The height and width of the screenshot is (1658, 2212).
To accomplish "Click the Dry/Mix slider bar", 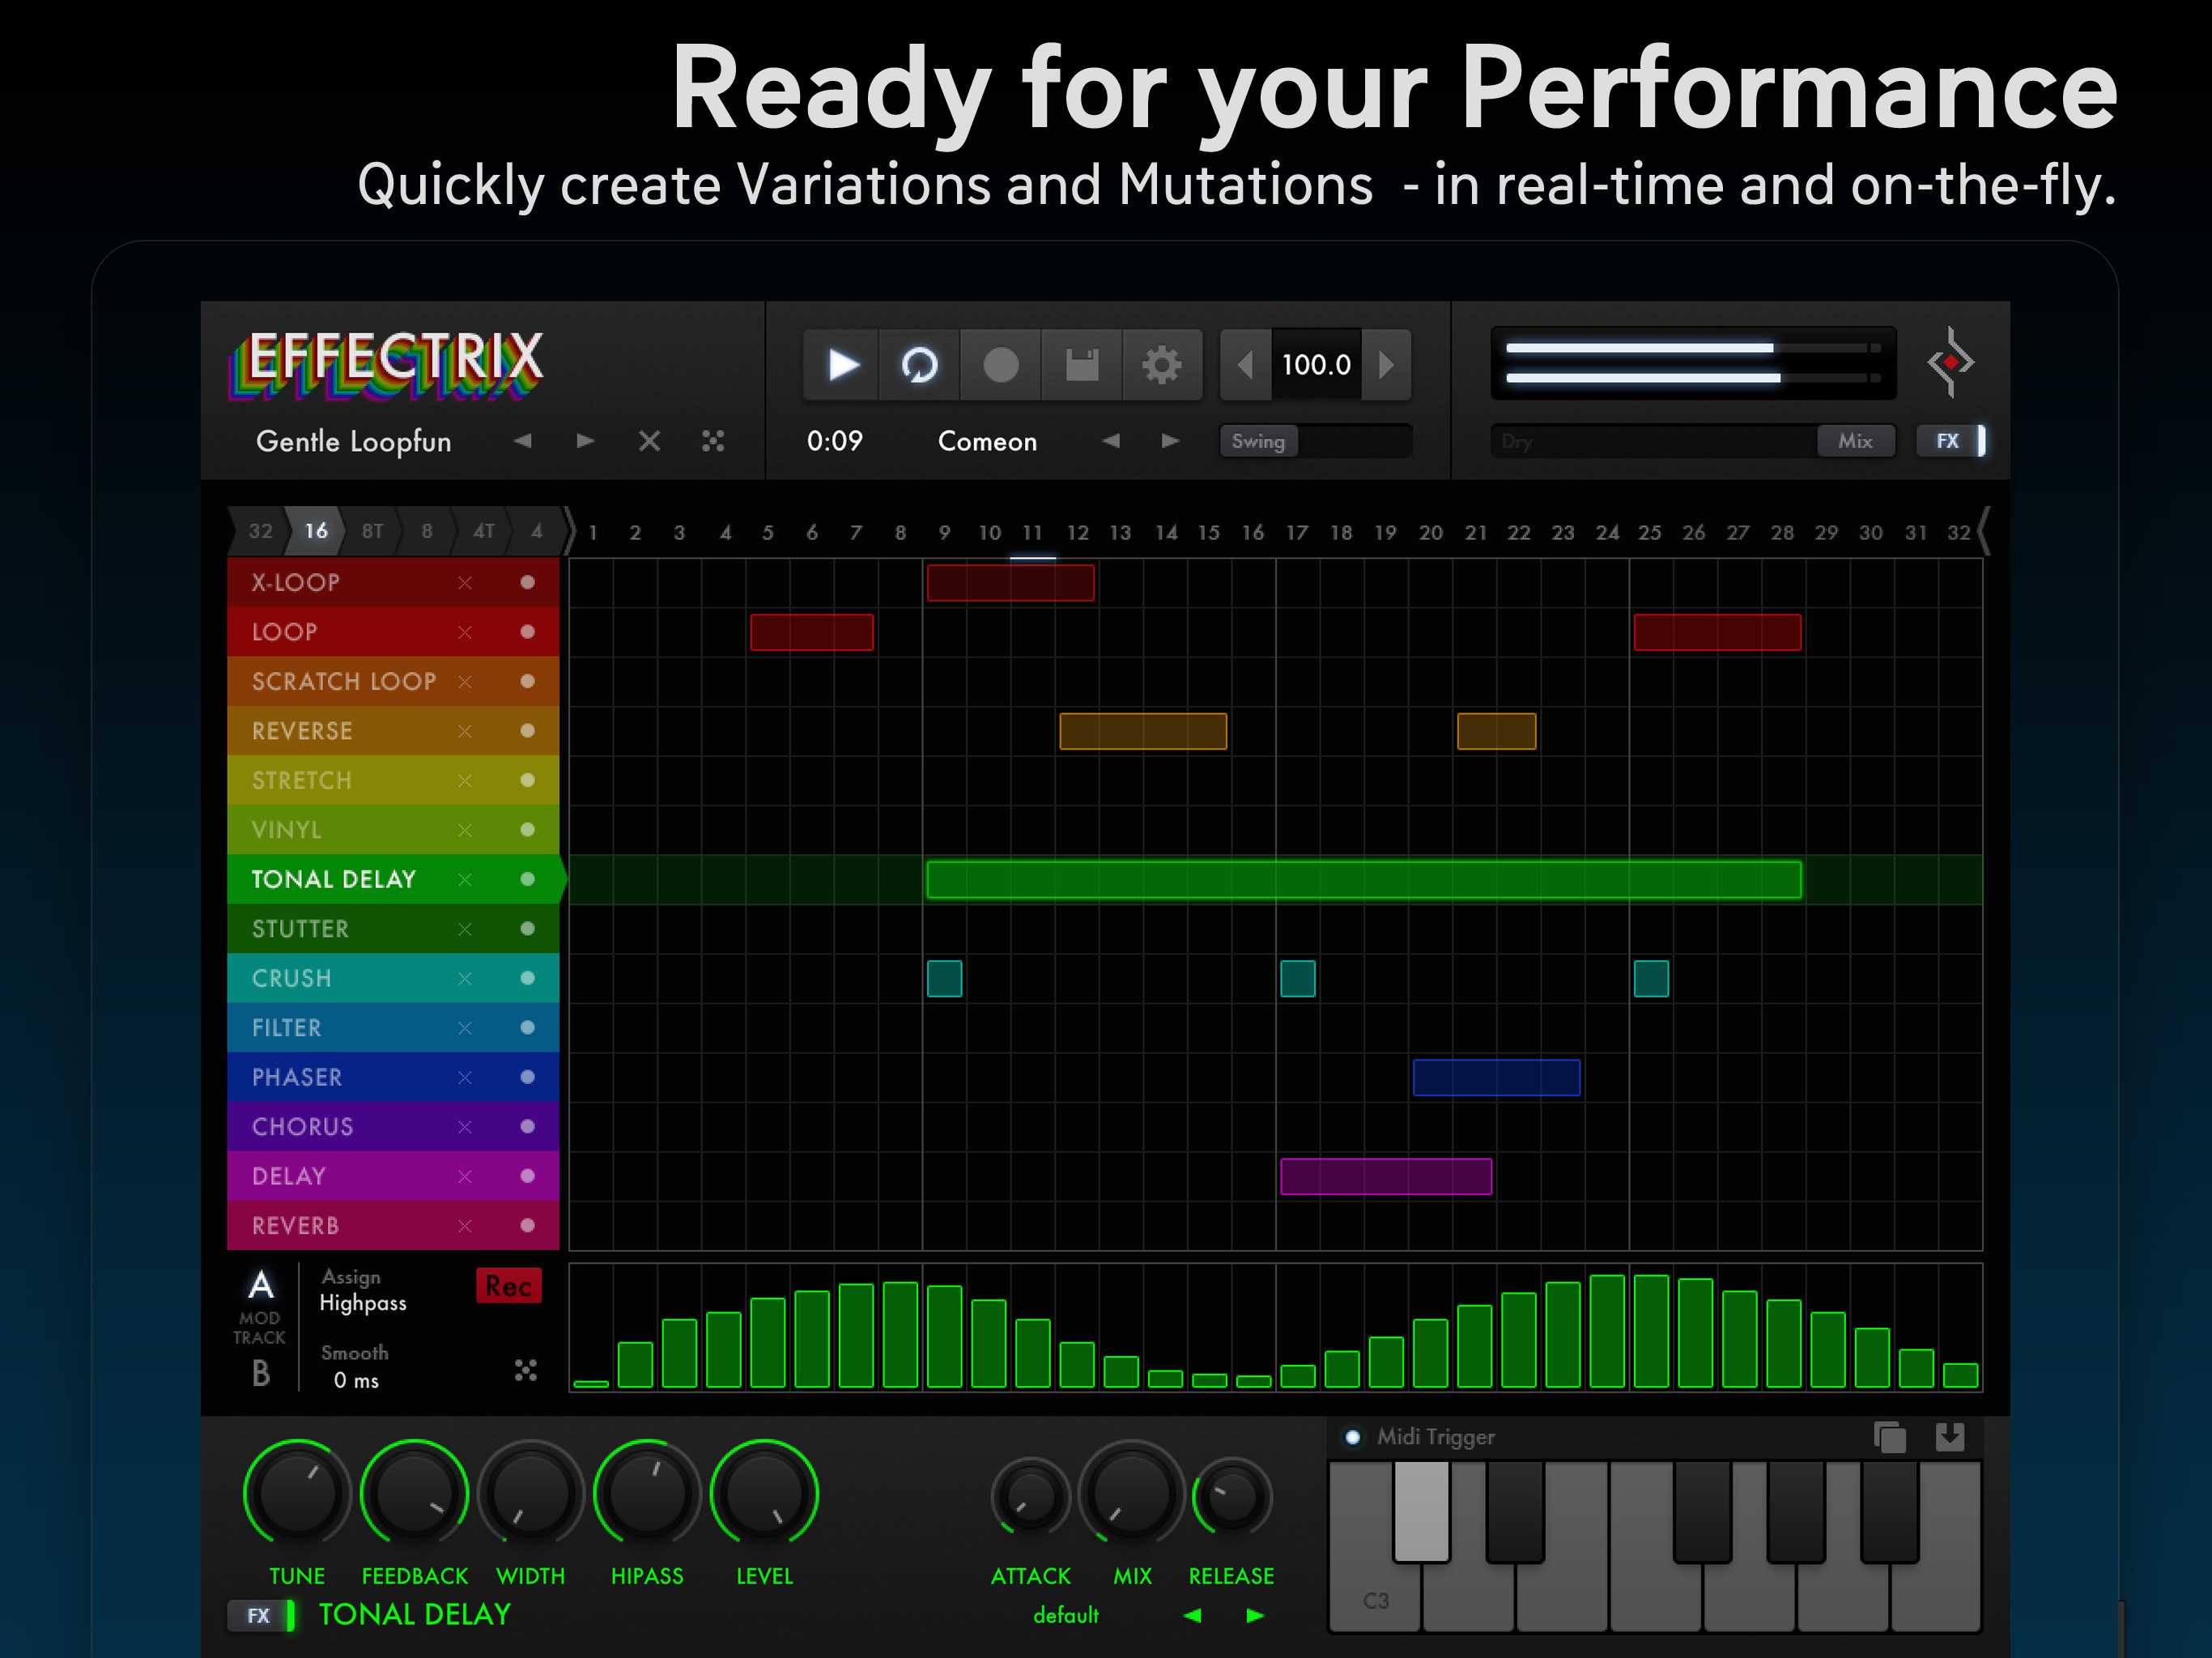I will point(1690,441).
